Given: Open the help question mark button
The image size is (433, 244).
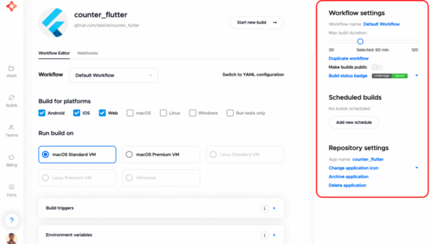Looking at the screenshot, I should [12, 220].
